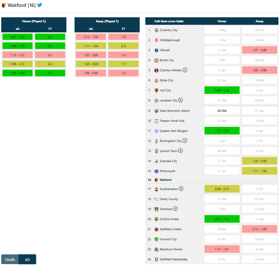Open the West Bromwich Albion team page
280x266 pixels.
click(x=174, y=111)
